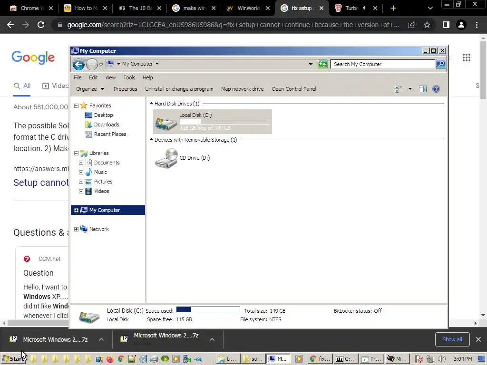The height and width of the screenshot is (365, 487).
Task: Select Desktop under Favorites
Action: (103, 115)
